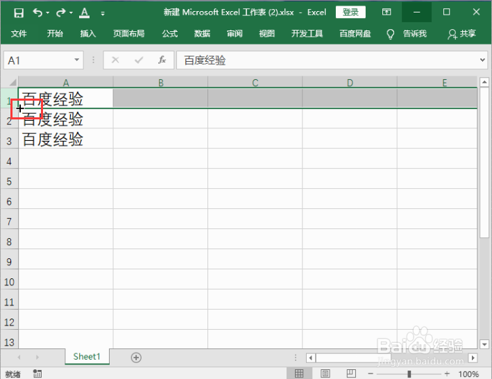Screen dimensions: 492x379
Task: Click the font color A icon
Action: [84, 12]
